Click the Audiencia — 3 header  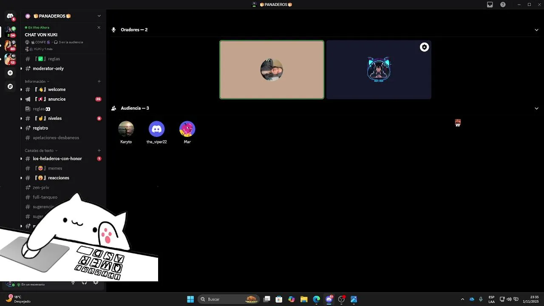[x=135, y=108]
